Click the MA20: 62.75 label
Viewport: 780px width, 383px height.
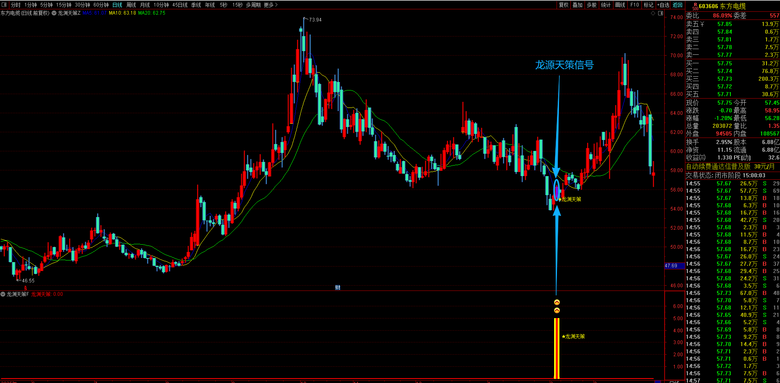(152, 13)
